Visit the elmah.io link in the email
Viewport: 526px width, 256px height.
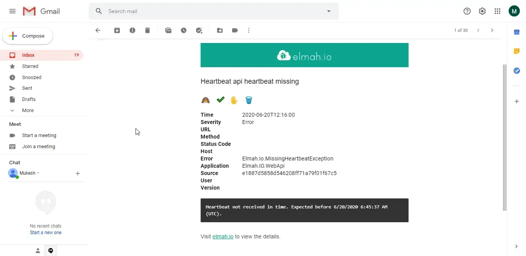click(x=223, y=236)
